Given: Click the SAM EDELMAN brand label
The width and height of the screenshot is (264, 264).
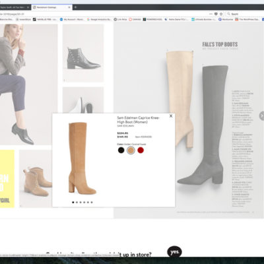Looking at the screenshot, I should [x=125, y=126].
